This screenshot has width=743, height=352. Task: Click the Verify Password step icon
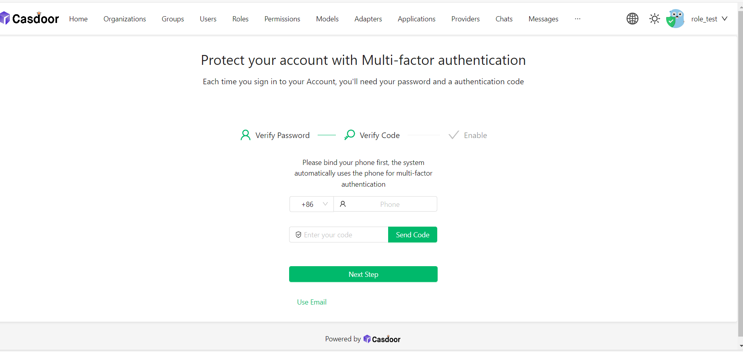click(246, 135)
